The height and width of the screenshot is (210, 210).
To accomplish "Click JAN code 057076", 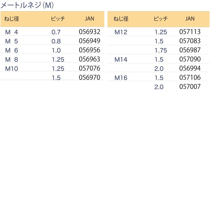I will tap(90, 68).
